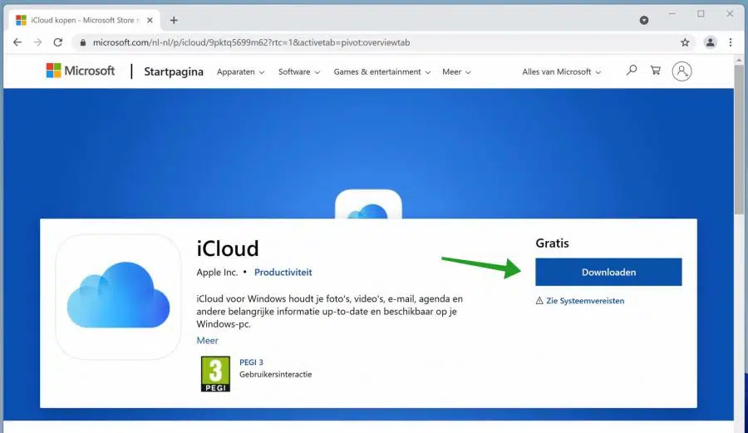Click the Downloaden button
748x433 pixels.
pyautogui.click(x=608, y=272)
